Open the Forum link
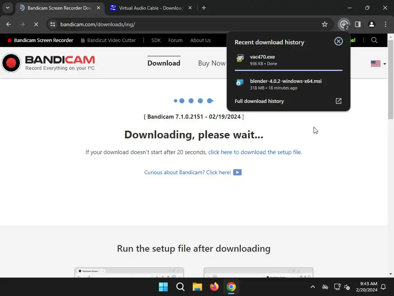 point(175,40)
